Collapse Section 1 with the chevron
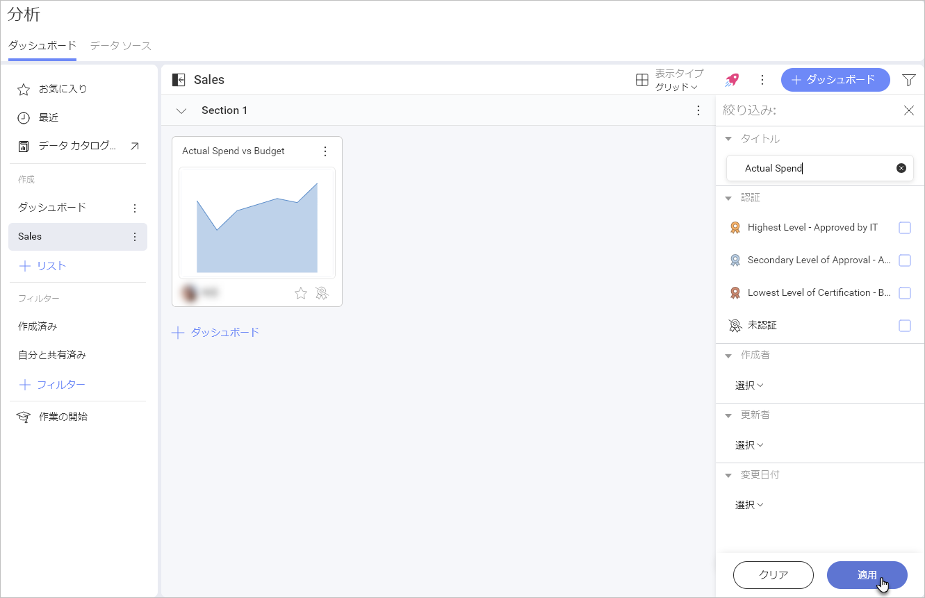The height and width of the screenshot is (598, 925). pyautogui.click(x=181, y=110)
